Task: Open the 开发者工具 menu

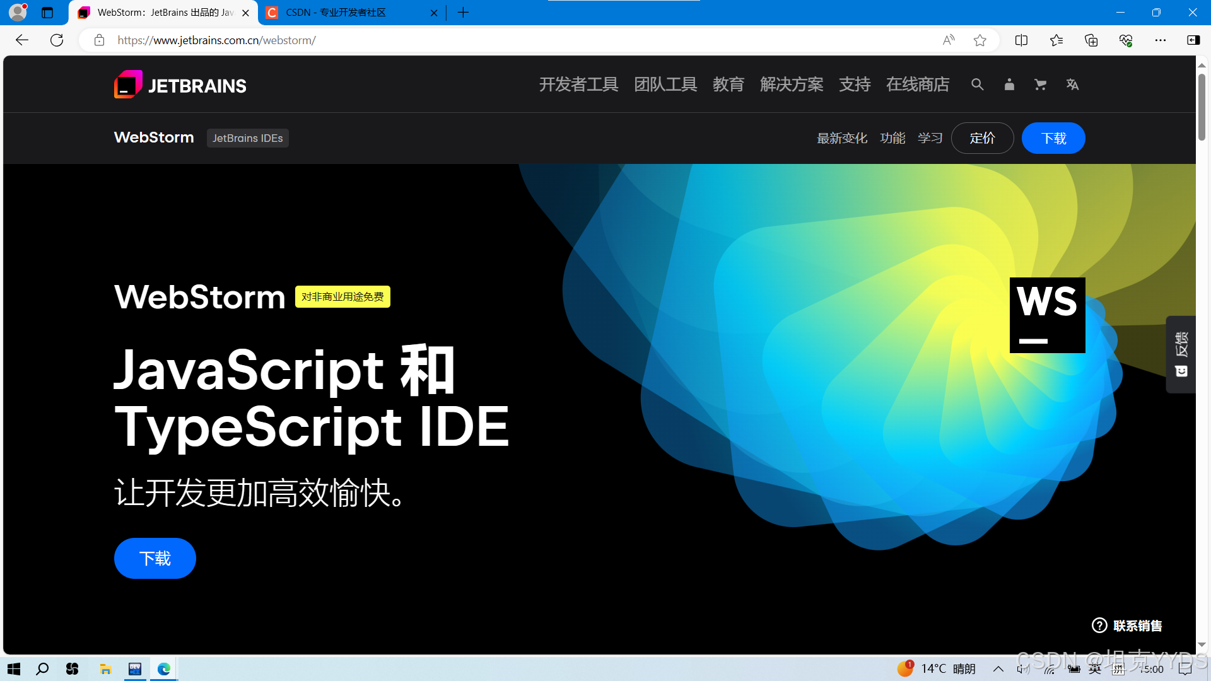Action: click(578, 84)
